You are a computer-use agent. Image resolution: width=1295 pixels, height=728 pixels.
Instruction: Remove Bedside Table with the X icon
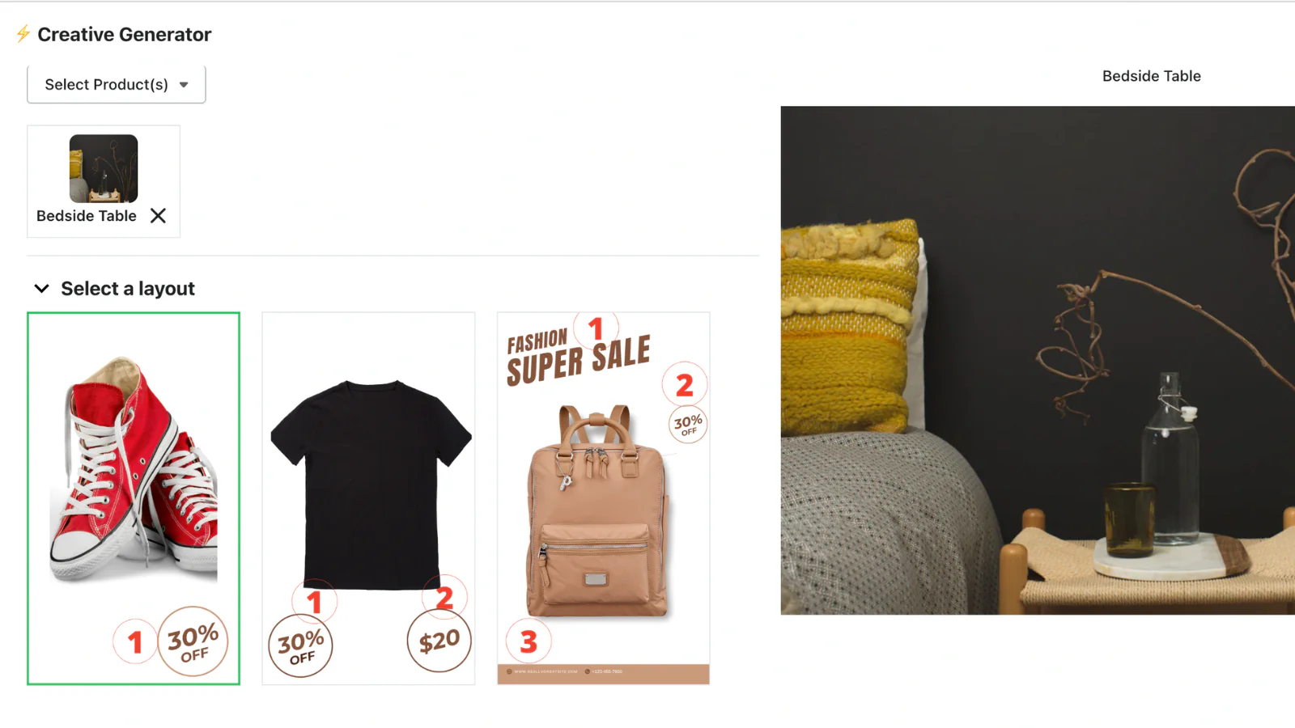[158, 215]
